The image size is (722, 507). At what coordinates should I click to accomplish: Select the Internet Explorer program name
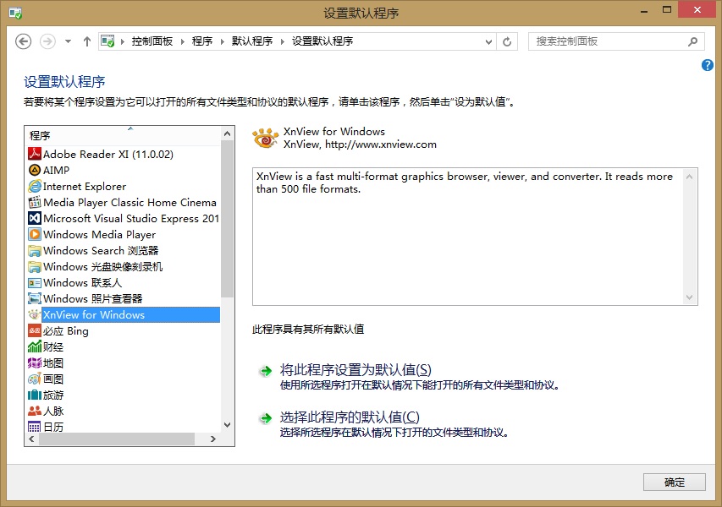85,186
